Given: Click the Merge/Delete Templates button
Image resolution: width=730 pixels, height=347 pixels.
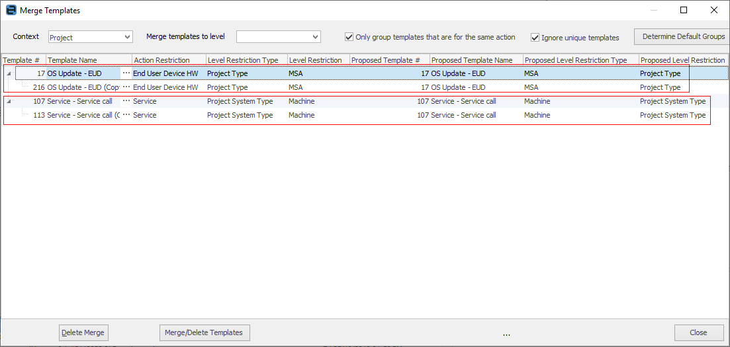Looking at the screenshot, I should tap(204, 332).
